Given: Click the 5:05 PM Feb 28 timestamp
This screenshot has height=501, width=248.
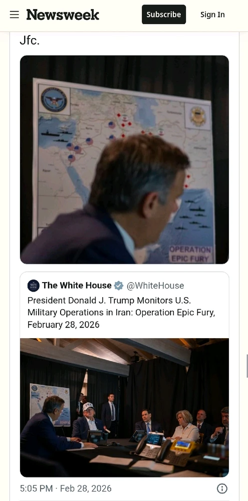Looking at the screenshot, I should (x=66, y=488).
